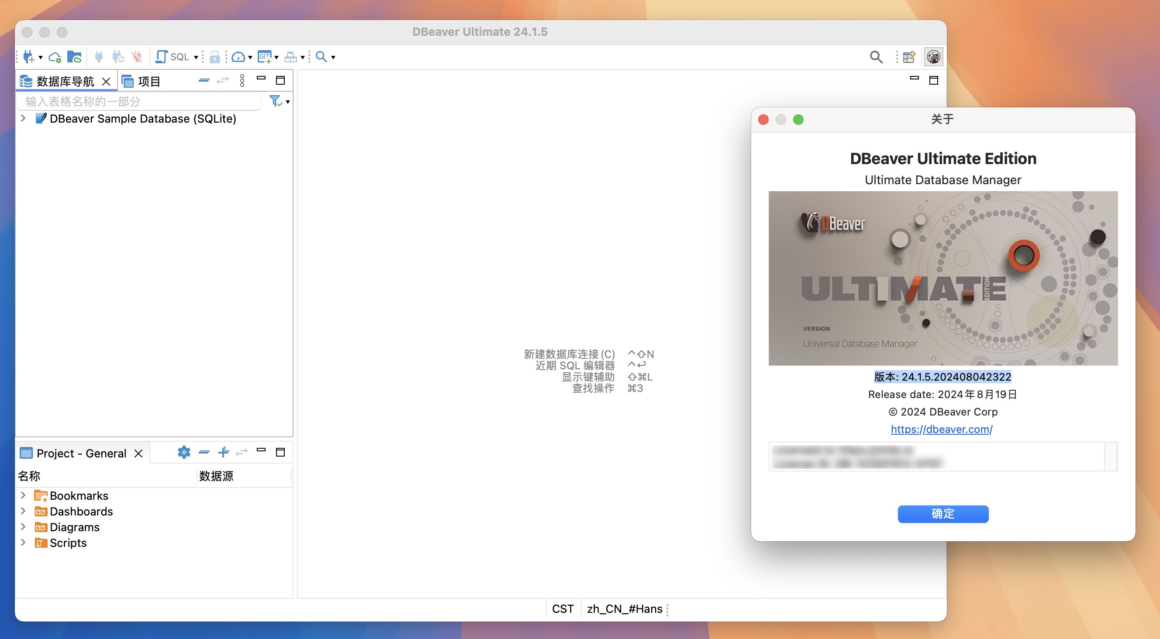
Task: Click the GIT add toolbar icon
Action: tap(265, 57)
